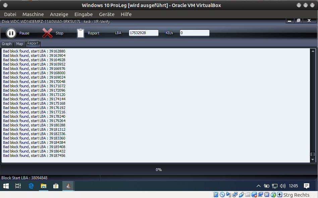Click VirtualBox optical disc status icon
318x198 pixels.
222,195
